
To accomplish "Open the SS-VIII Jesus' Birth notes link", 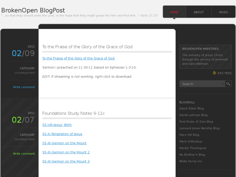I will click(x=57, y=125).
